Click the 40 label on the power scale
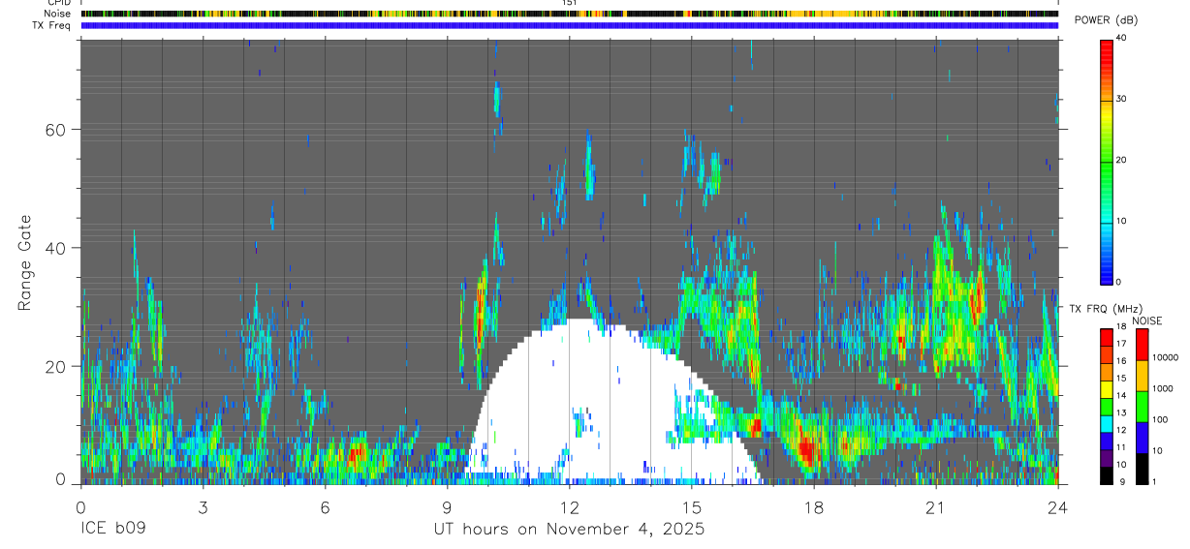1190x549 pixels. [1121, 38]
